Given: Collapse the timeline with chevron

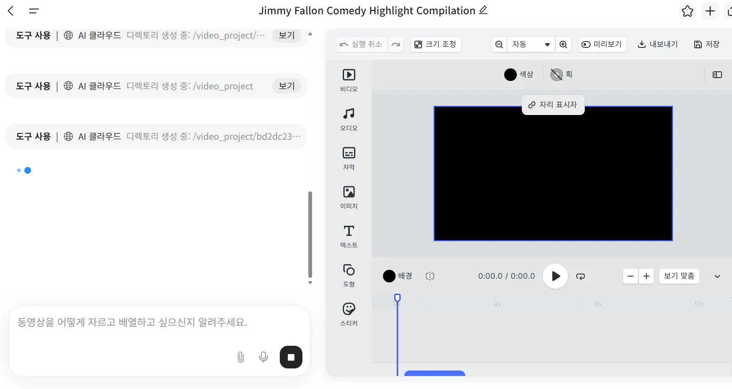Looking at the screenshot, I should pyautogui.click(x=717, y=276).
